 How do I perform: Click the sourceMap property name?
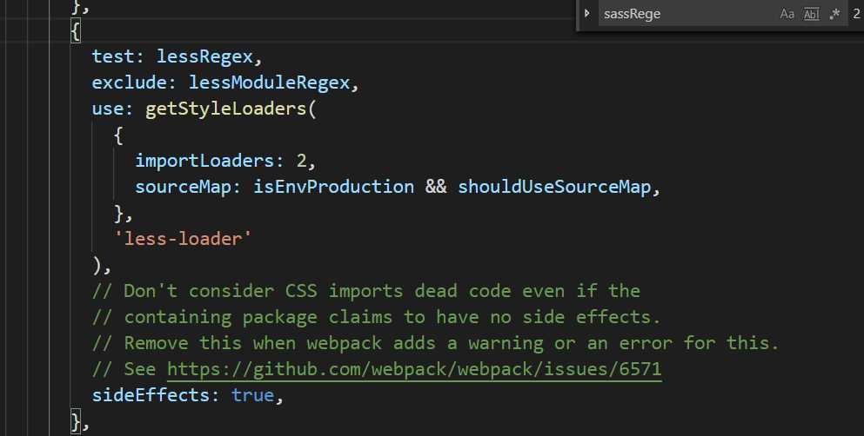click(177, 187)
